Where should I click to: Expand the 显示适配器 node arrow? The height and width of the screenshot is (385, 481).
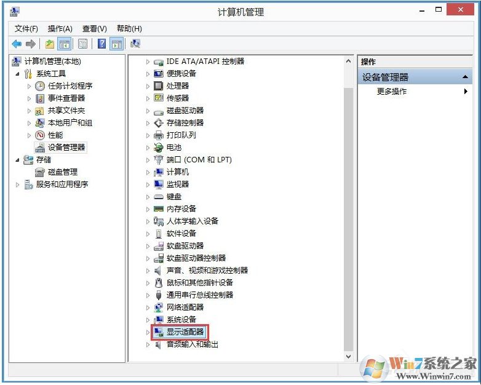click(148, 332)
